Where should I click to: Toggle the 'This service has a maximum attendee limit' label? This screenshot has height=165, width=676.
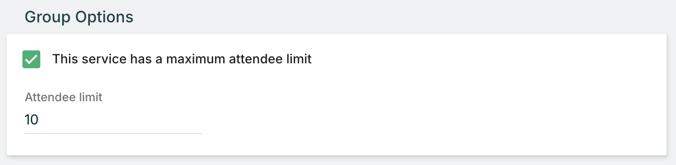[x=182, y=59]
